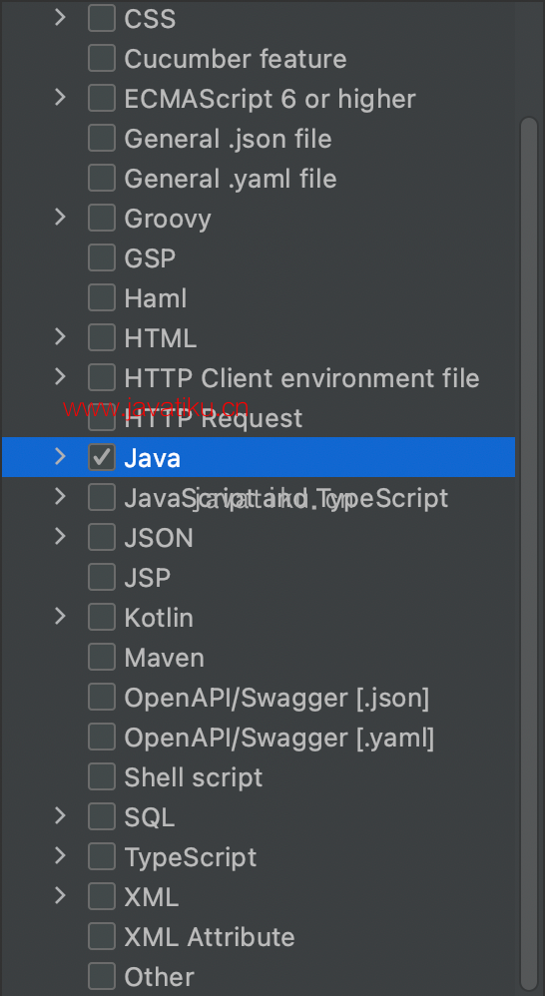Check the ECMAScript 6 or higher box
Screen dimensions: 545x996
click(102, 99)
